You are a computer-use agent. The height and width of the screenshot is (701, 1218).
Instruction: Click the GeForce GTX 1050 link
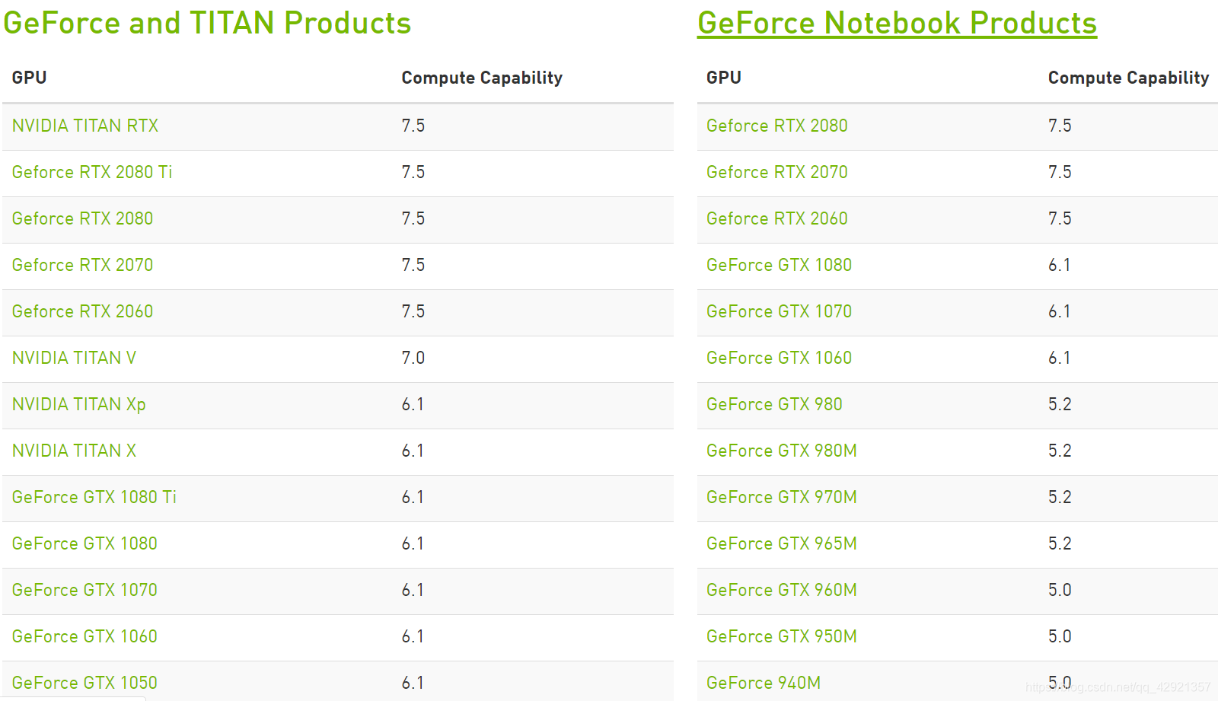(84, 683)
